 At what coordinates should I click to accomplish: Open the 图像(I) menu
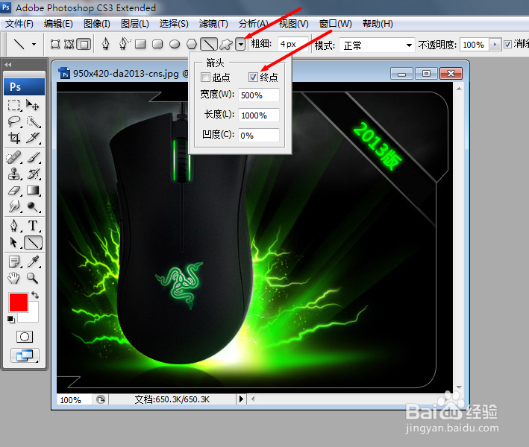coord(96,24)
